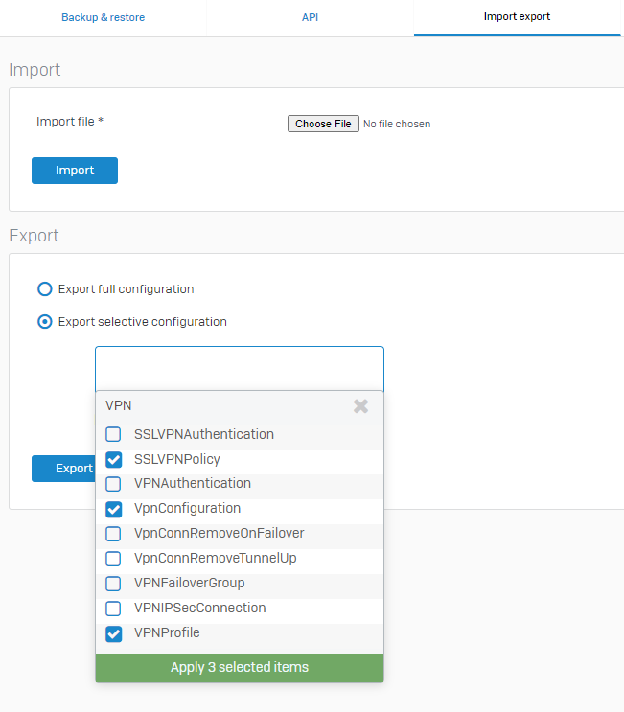Uncheck the VpnConfiguration item
Screen dimensions: 624x712
pyautogui.click(x=113, y=509)
